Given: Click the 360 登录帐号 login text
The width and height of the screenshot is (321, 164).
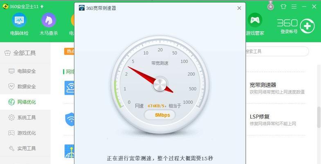Looking at the screenshot, I should (x=289, y=32).
